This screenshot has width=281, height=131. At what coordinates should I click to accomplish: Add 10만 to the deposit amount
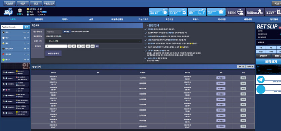(83, 46)
